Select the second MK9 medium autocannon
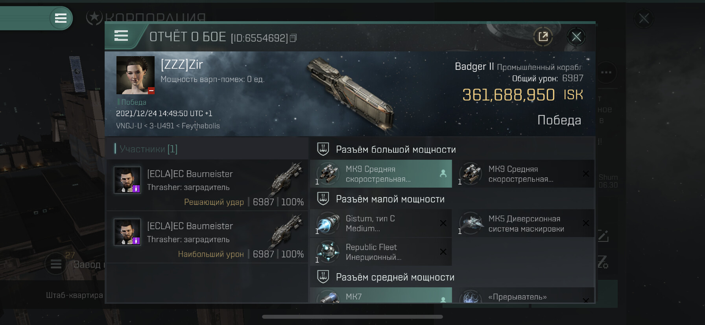Screen dimensions: 705x325 tap(526, 174)
